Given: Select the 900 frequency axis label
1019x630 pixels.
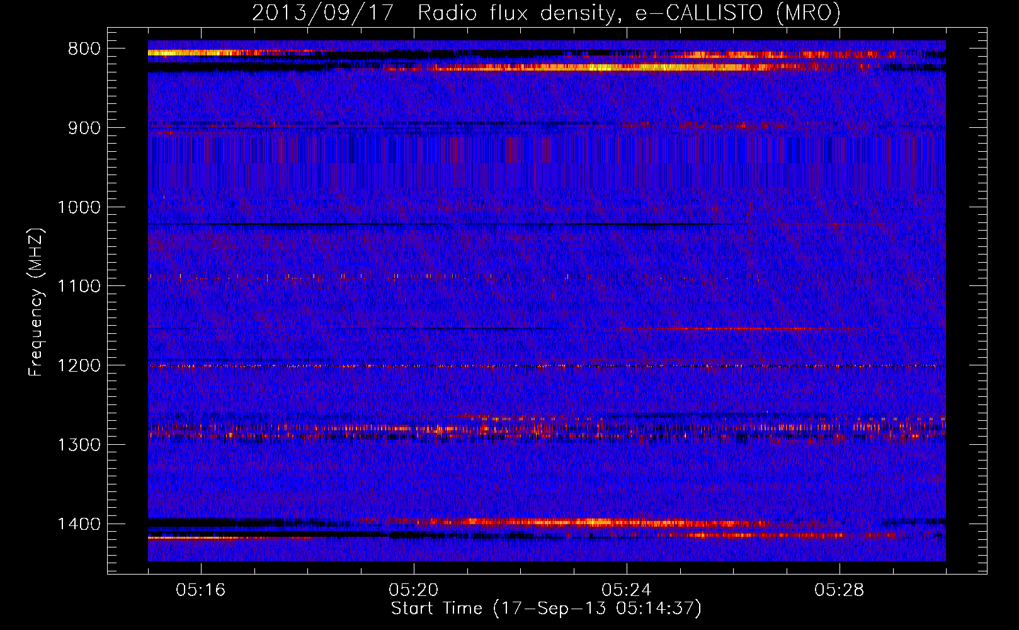Looking at the screenshot, I should tap(84, 128).
